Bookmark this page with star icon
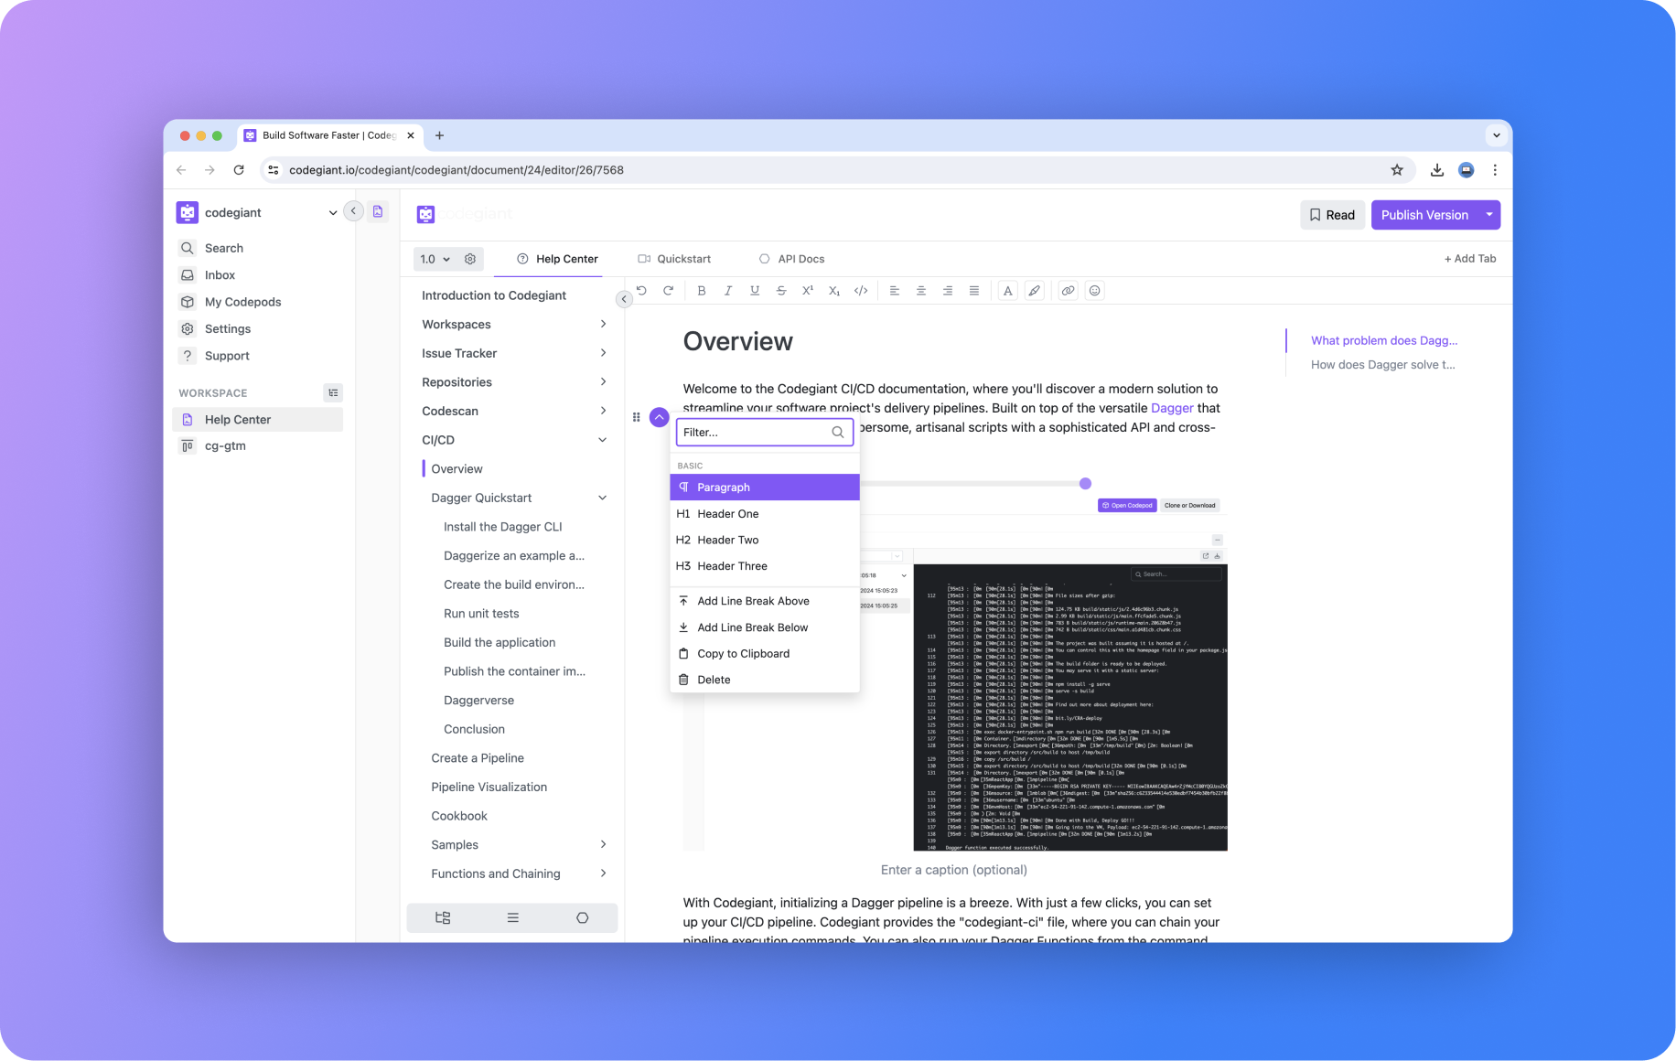 point(1397,170)
